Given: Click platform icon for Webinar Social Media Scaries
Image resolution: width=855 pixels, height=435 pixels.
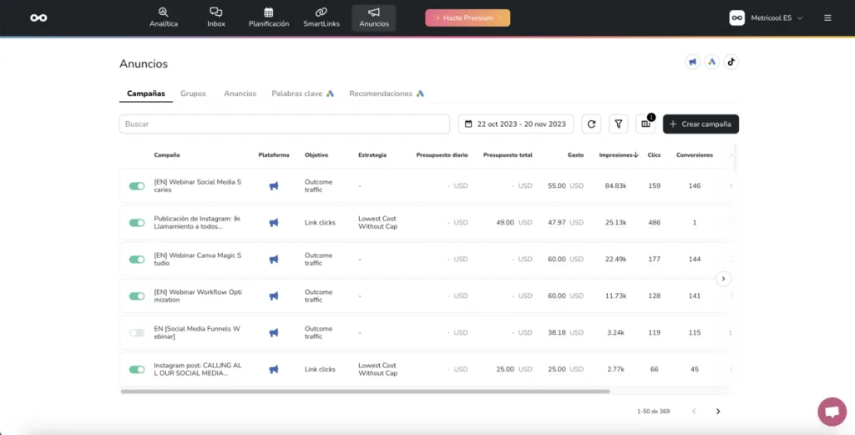Looking at the screenshot, I should pyautogui.click(x=274, y=186).
